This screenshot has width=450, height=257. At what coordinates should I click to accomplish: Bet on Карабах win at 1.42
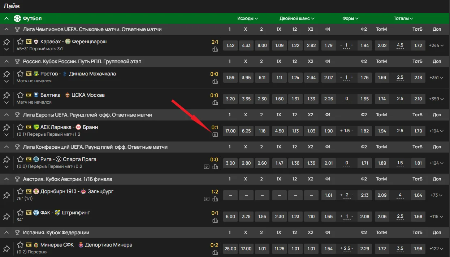point(230,45)
